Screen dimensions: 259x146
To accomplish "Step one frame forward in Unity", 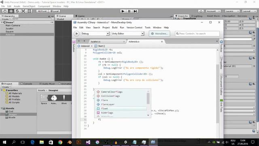I will coord(135,11).
